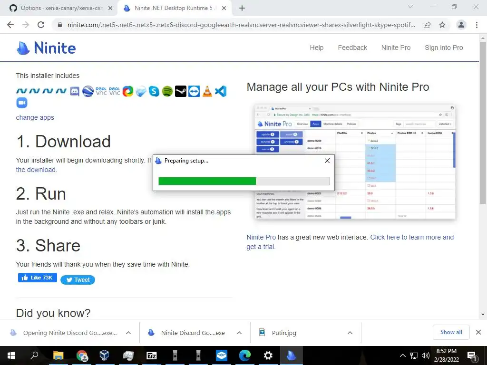Click the page vertical scrollbar
Viewport: 487px width, 365px height.
[x=483, y=123]
